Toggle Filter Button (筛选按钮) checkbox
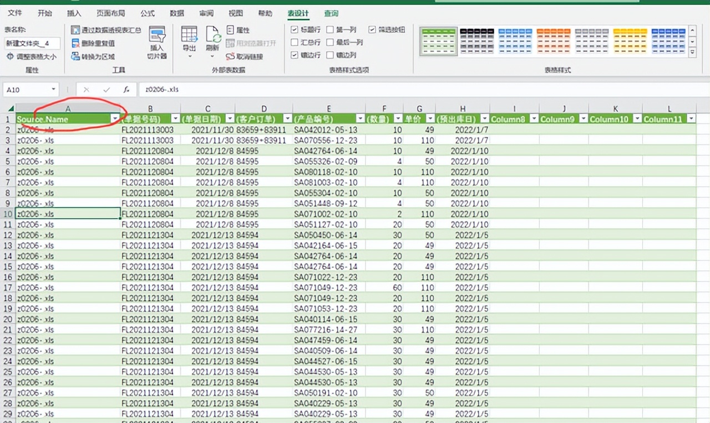 pos(372,29)
